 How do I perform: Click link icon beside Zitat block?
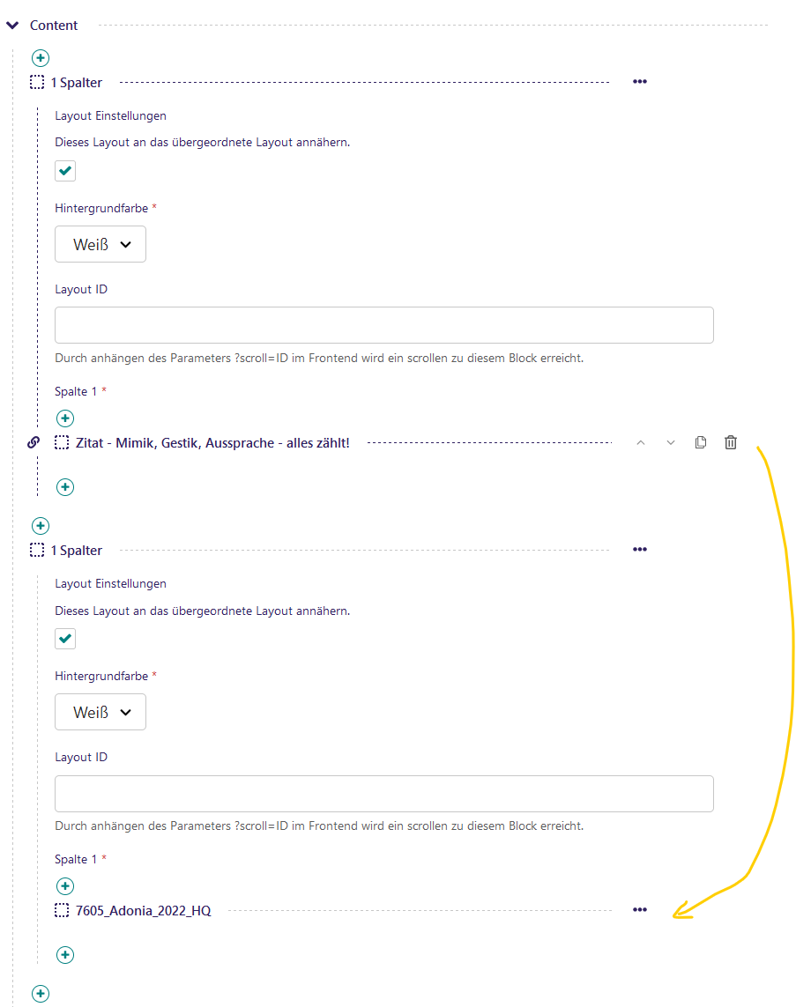pyautogui.click(x=33, y=442)
